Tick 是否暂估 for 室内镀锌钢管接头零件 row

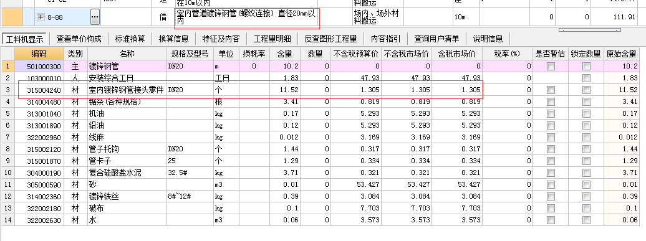click(551, 90)
